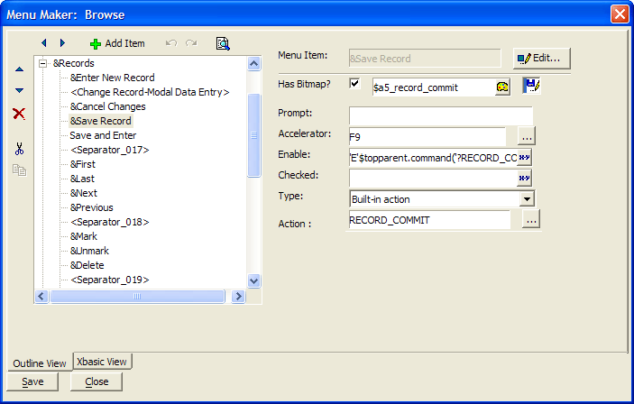Move the selected item down with the blue arrow
This screenshot has width=634, height=404.
click(20, 90)
